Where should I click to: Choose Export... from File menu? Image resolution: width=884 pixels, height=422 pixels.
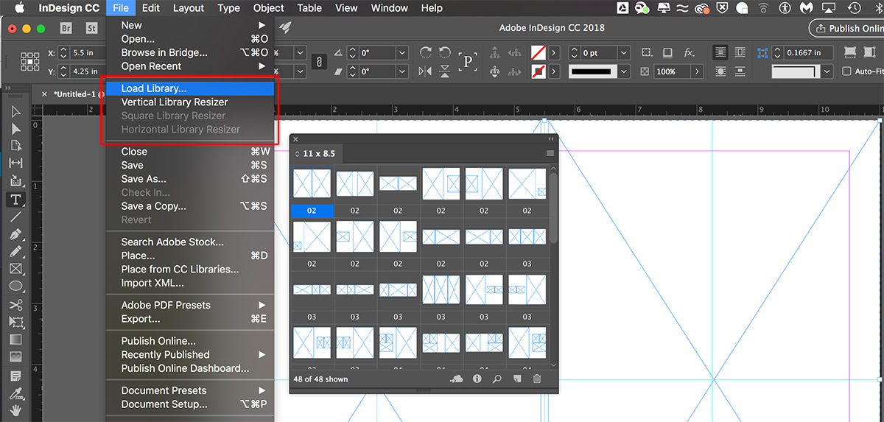pos(190,319)
